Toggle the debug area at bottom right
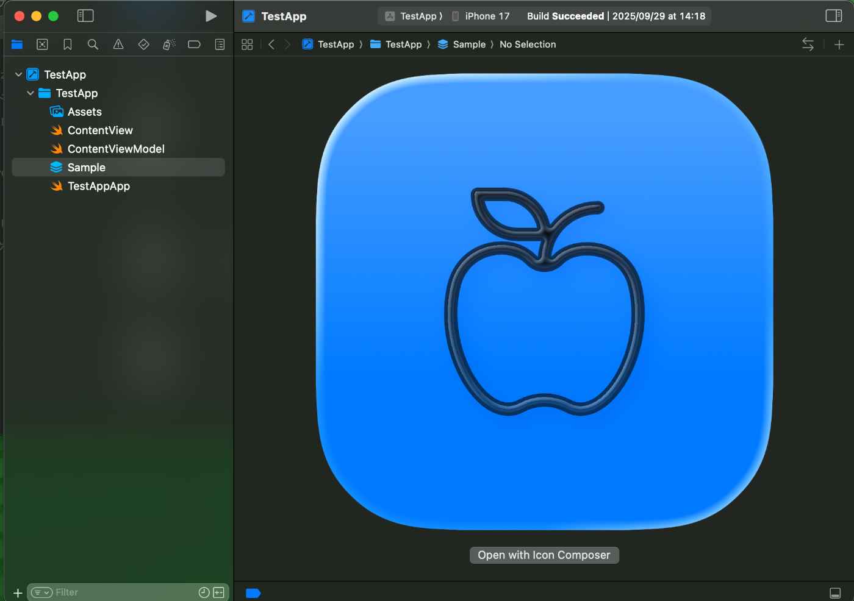The height and width of the screenshot is (601, 854). [835, 593]
